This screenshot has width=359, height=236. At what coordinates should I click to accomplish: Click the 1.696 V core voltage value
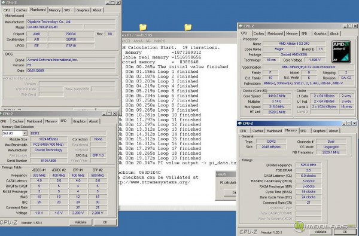pos(315,60)
